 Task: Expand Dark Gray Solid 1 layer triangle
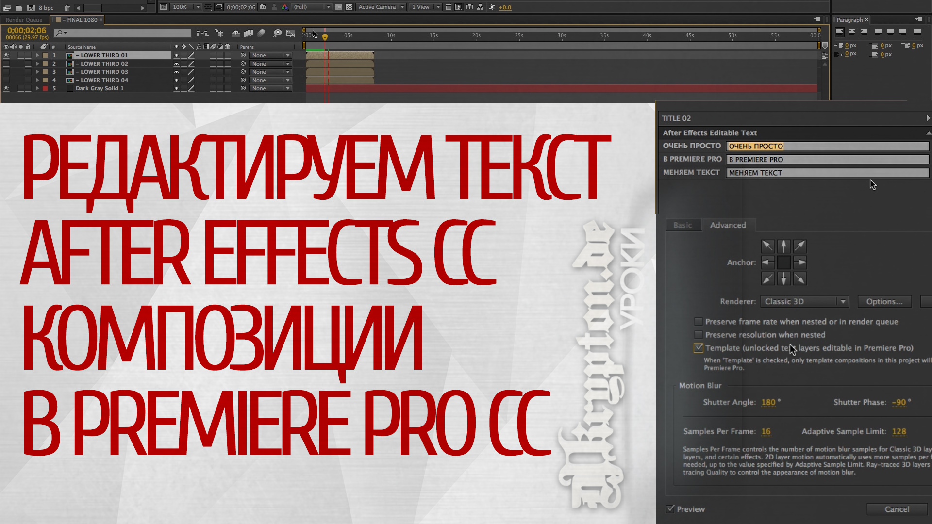pos(38,88)
